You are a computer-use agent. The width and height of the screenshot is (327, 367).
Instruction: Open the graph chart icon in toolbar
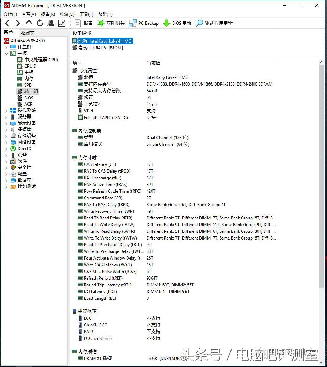point(62,23)
